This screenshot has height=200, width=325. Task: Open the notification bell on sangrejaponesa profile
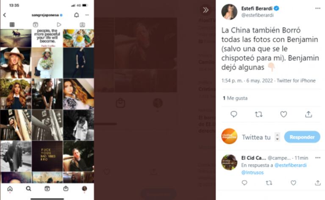[x=76, y=15]
